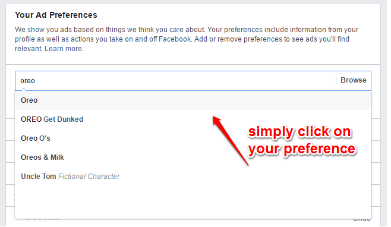The width and height of the screenshot is (391, 227).
Task: Select the highlighted Oreo suggestion
Action: 193,100
